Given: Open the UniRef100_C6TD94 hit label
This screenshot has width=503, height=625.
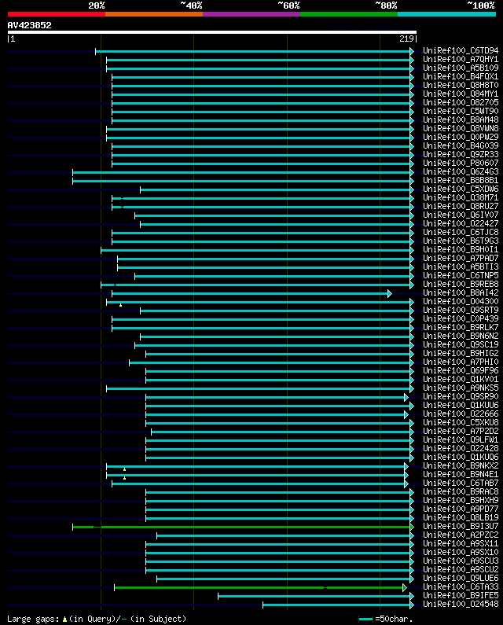Looking at the screenshot, I should [461, 50].
